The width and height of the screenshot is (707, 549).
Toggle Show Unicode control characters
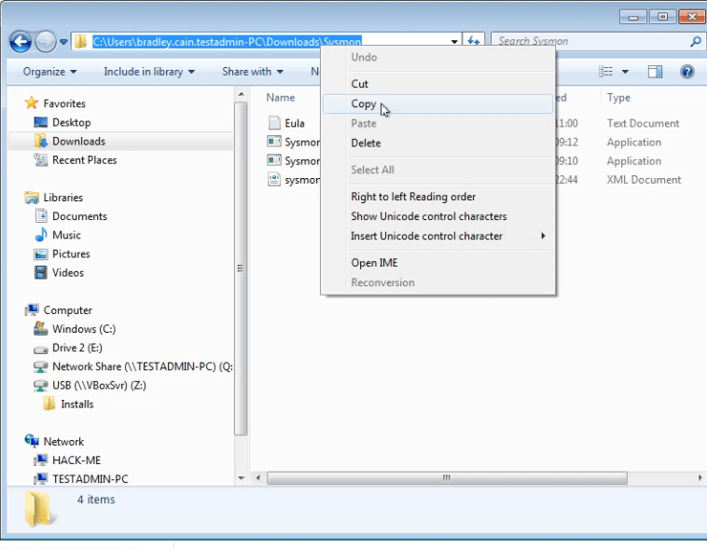[x=428, y=216]
